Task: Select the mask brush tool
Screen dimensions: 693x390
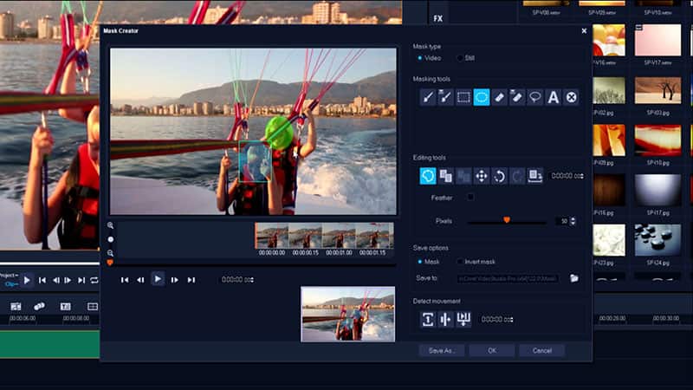Action: [428, 97]
